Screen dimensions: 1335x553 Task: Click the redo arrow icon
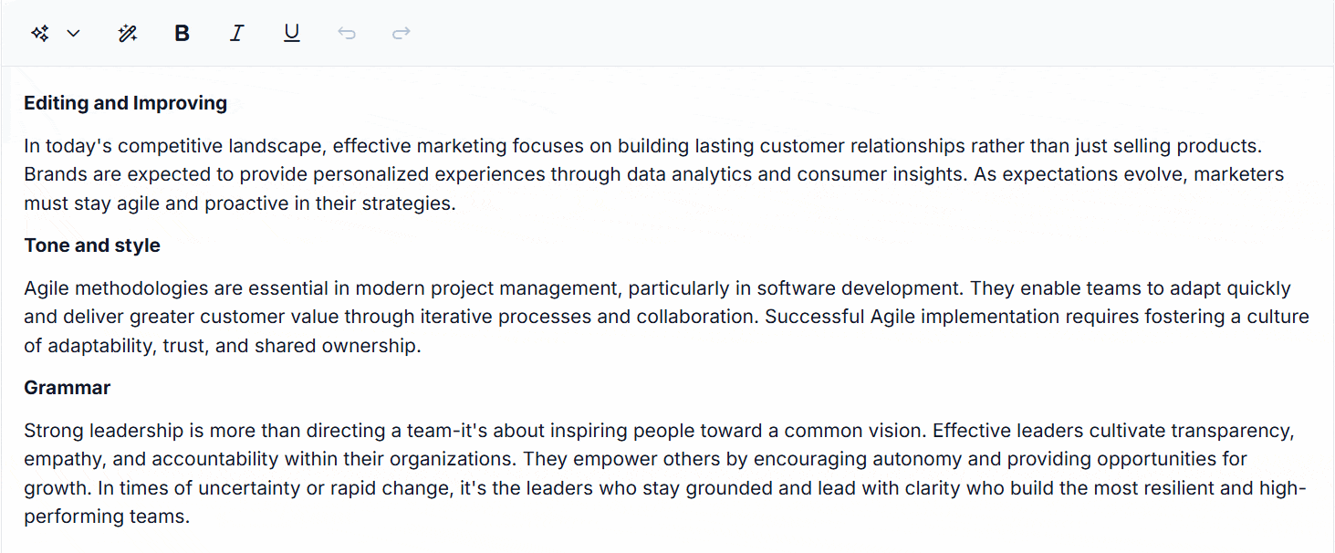point(402,34)
